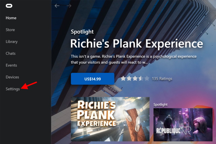The image size is (216, 144).
Task: Click the star rating icons
Action: pyautogui.click(x=135, y=79)
